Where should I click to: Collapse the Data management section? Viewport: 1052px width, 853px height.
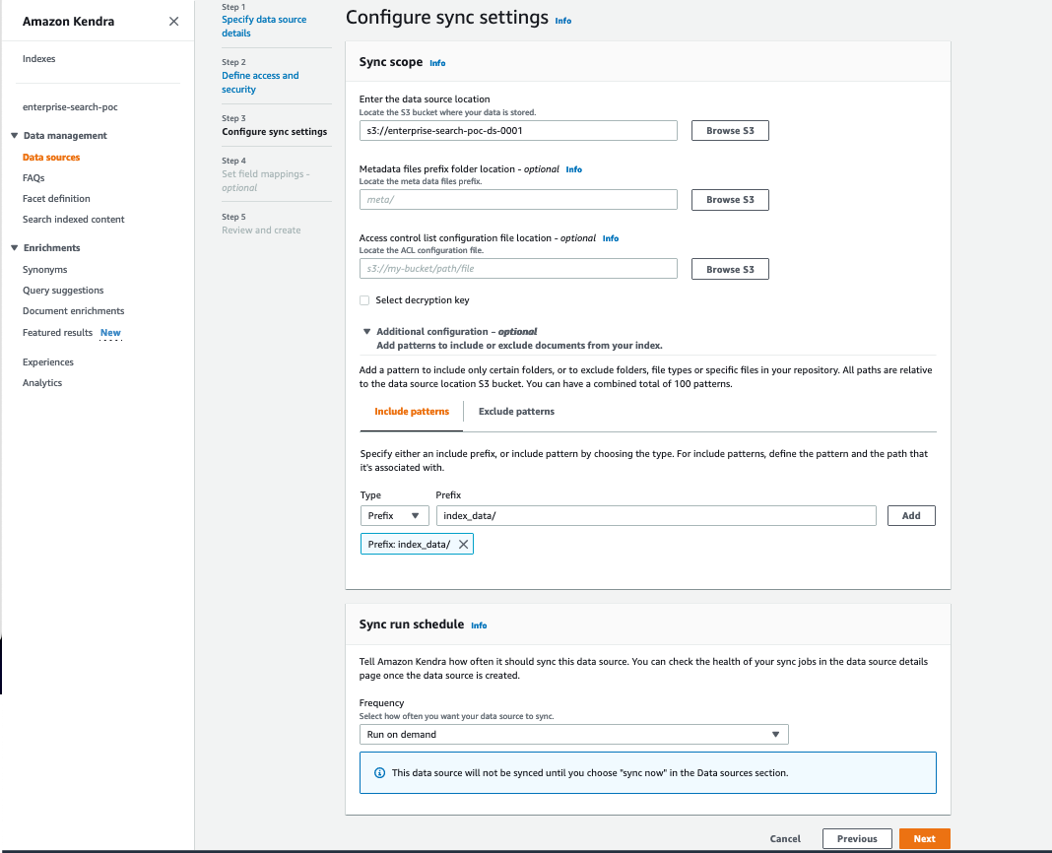(x=14, y=136)
